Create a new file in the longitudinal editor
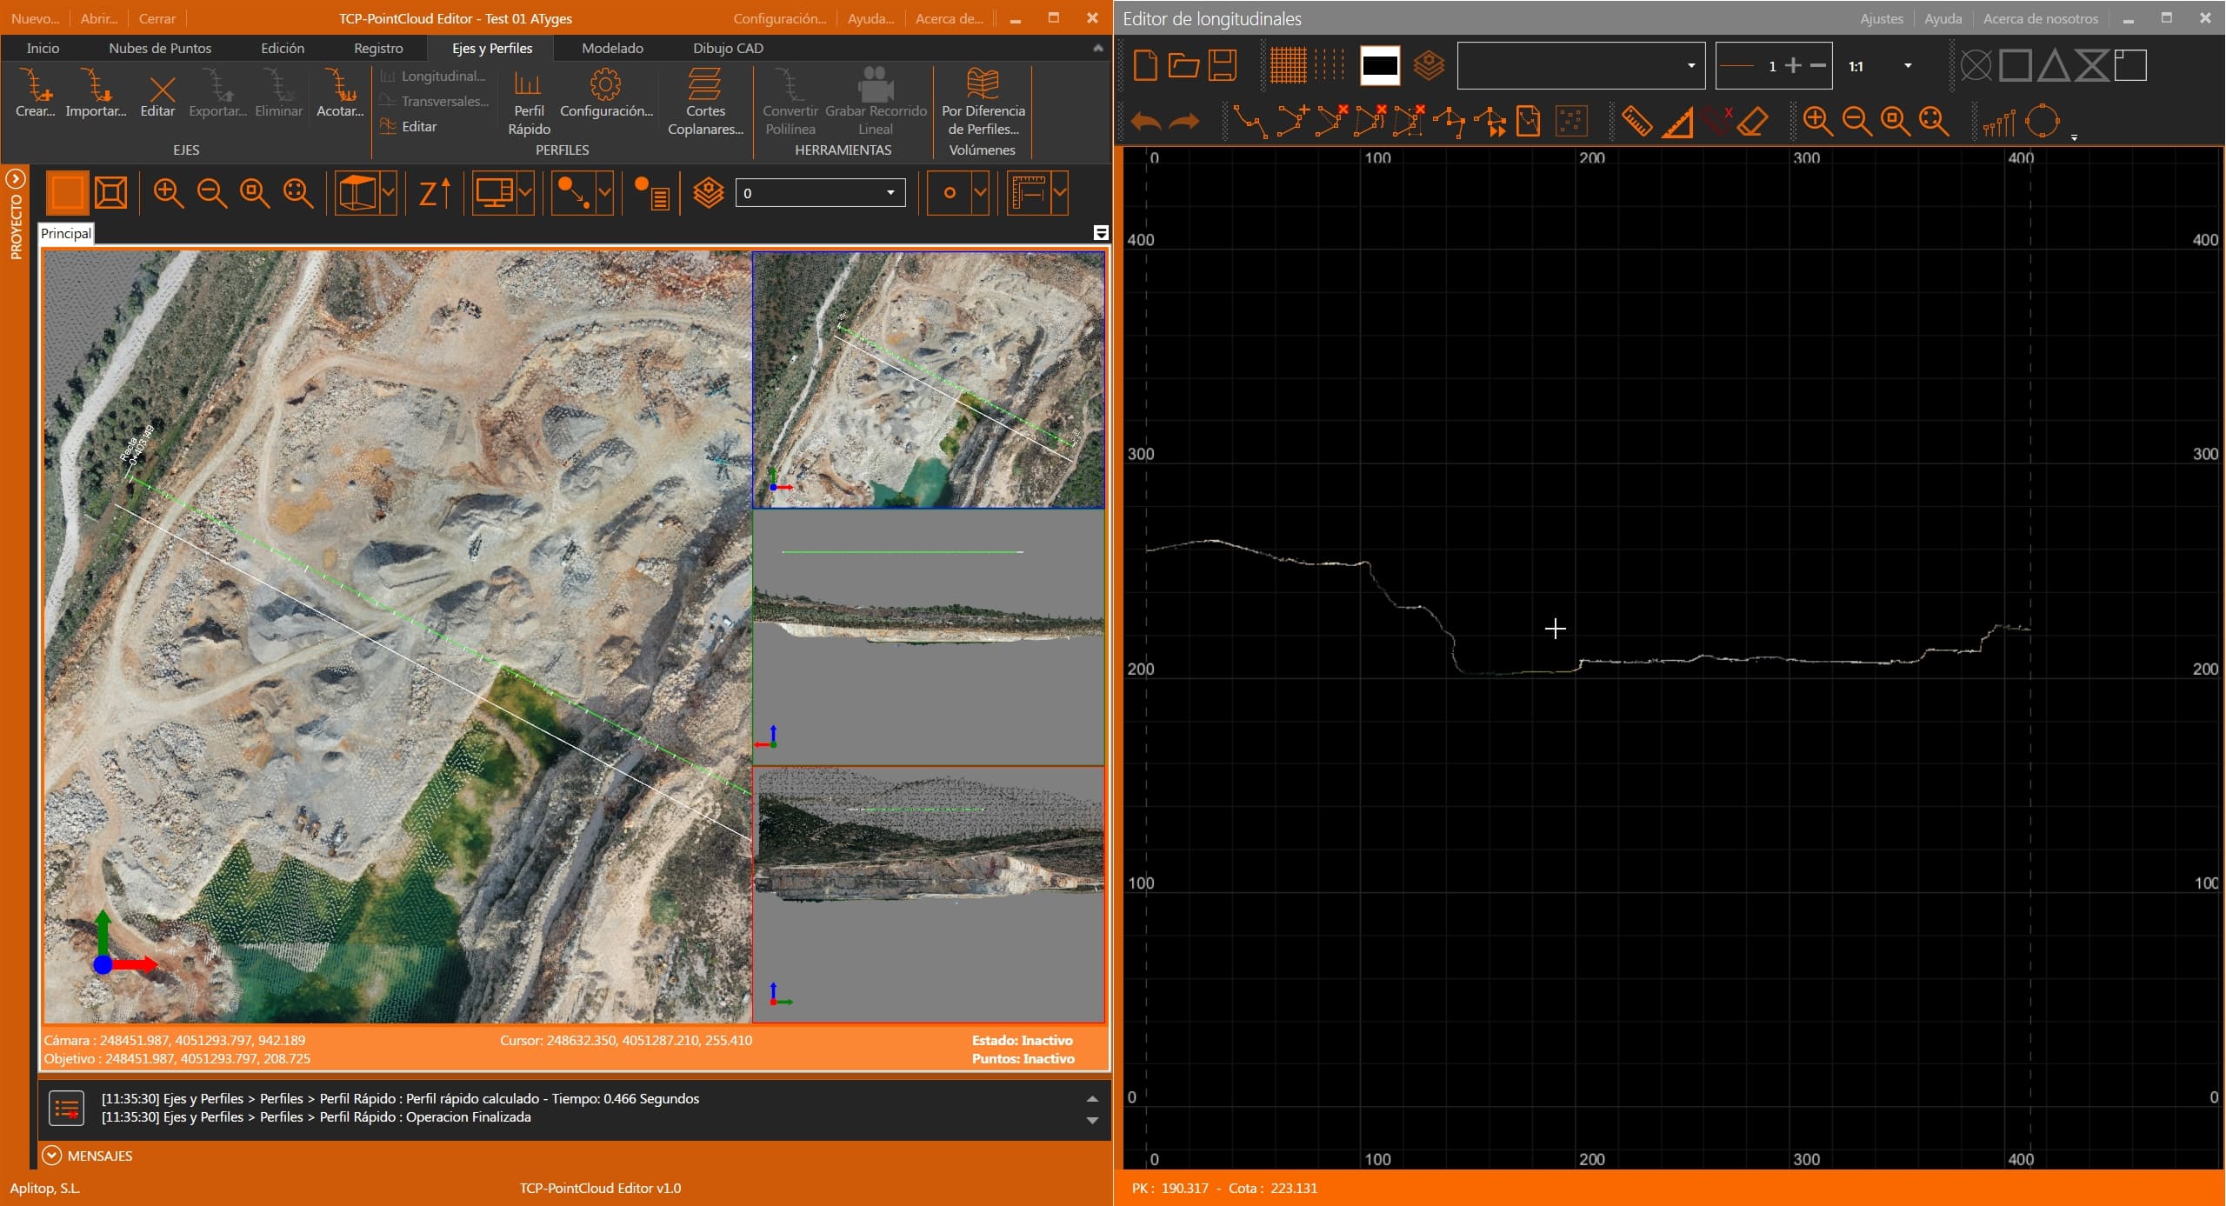 1146,65
